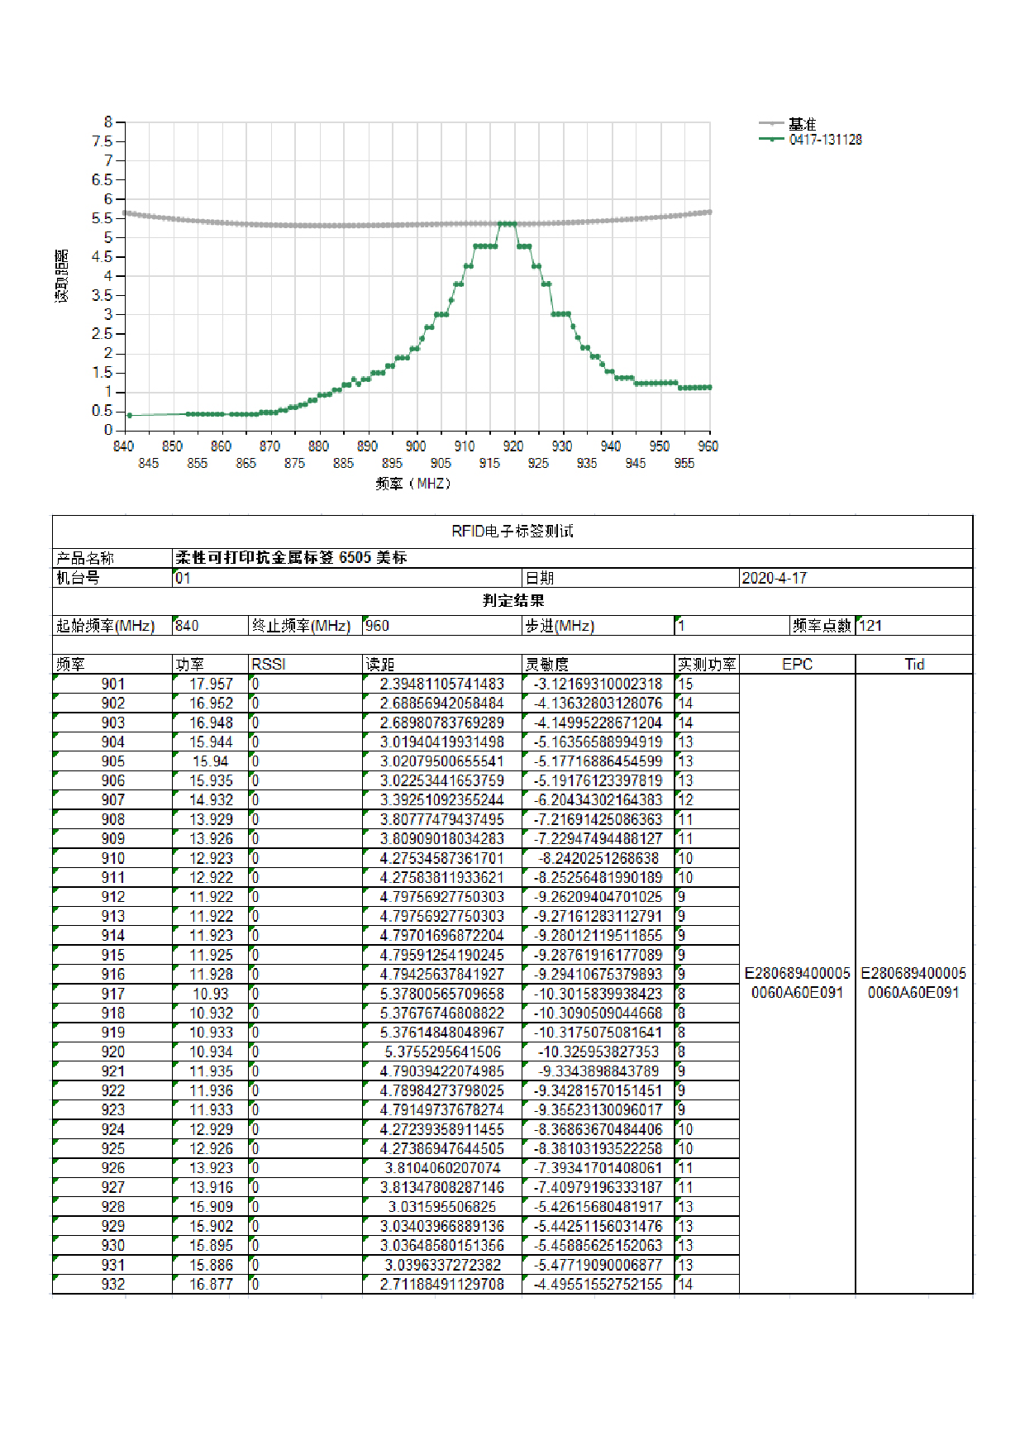This screenshot has height=1450, width=1025.
Task: Select the 频率点数 label
Action: tap(822, 626)
